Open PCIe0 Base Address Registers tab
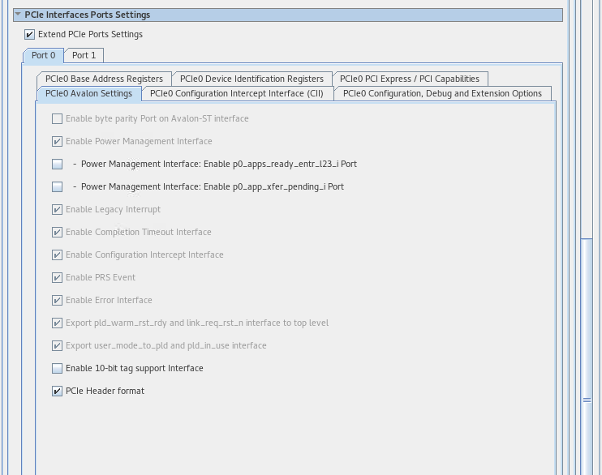Image resolution: width=602 pixels, height=475 pixels. click(104, 79)
